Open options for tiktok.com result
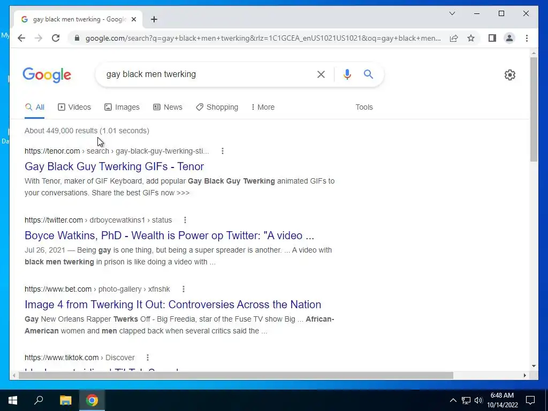Image resolution: width=548 pixels, height=411 pixels. (x=148, y=357)
